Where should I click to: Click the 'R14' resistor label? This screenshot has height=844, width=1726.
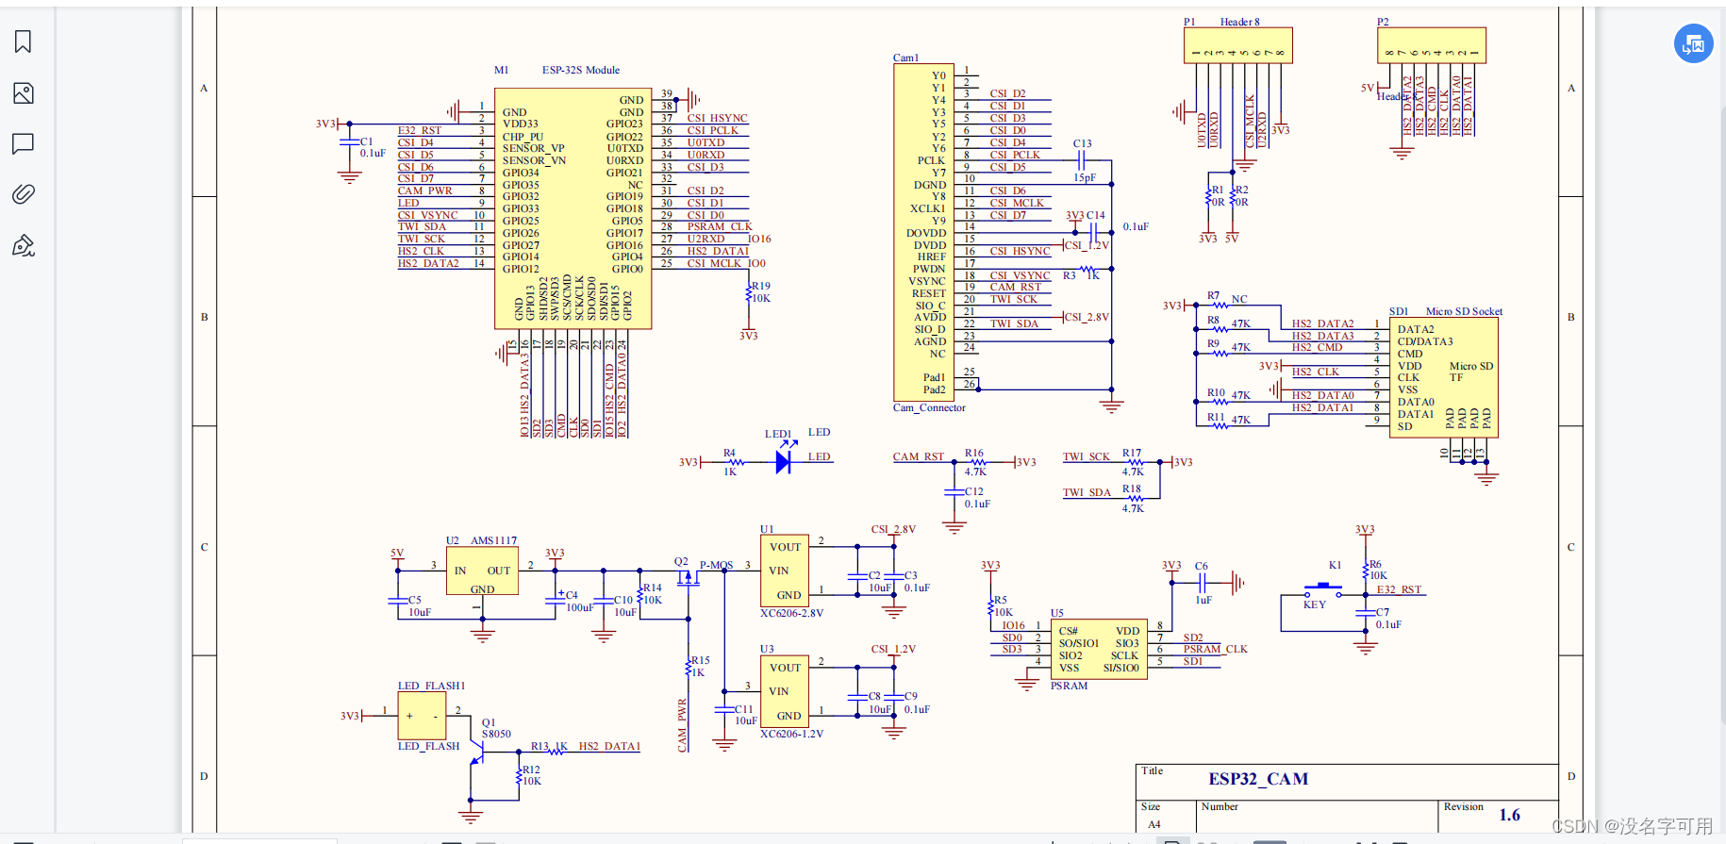pos(653,587)
